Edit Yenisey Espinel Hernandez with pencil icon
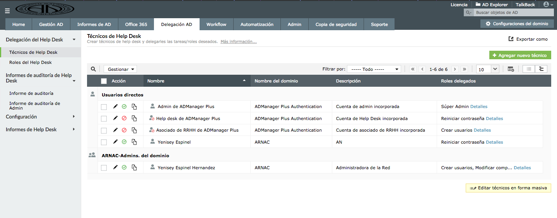Screen dimensions: 557x218 pyautogui.click(x=115, y=167)
